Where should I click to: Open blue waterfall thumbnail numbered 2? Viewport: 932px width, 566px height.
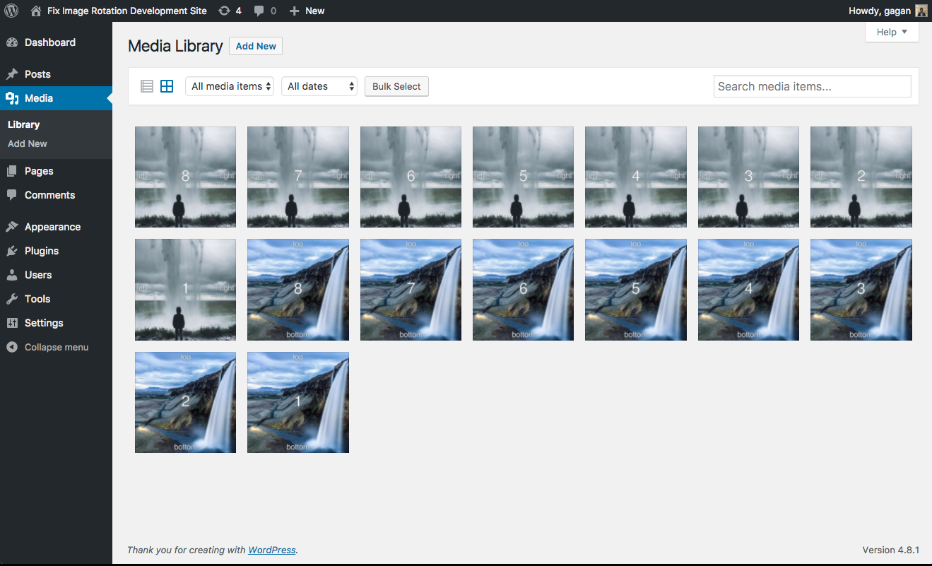tap(185, 402)
